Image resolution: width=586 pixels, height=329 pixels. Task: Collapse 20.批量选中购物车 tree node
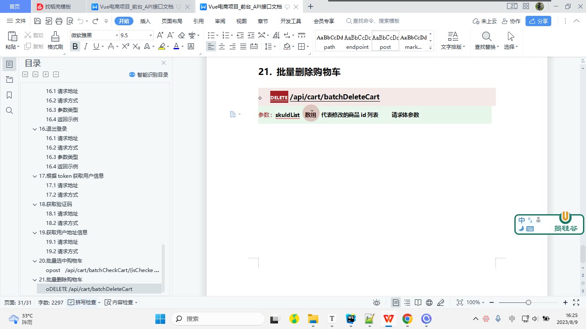pos(35,261)
